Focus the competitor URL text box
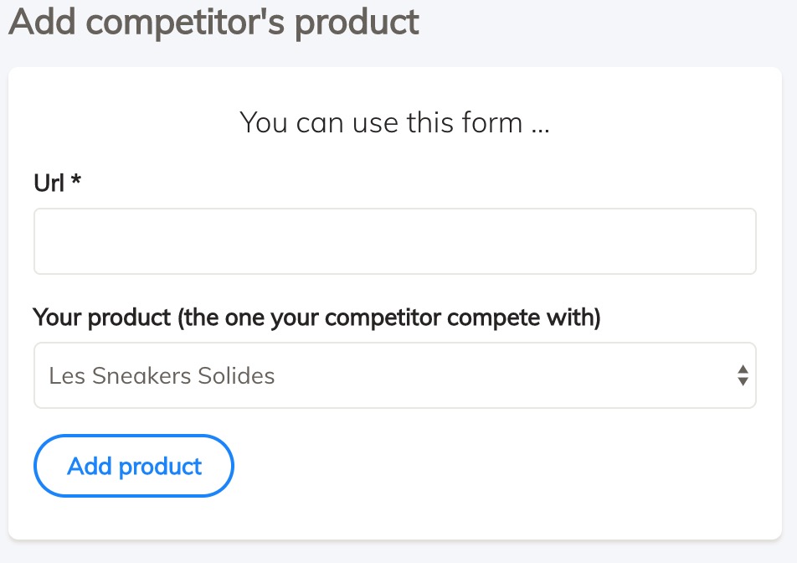The height and width of the screenshot is (563, 797). coord(394,241)
